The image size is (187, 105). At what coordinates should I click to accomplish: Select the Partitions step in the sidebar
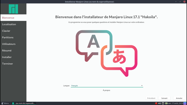tap(13, 37)
